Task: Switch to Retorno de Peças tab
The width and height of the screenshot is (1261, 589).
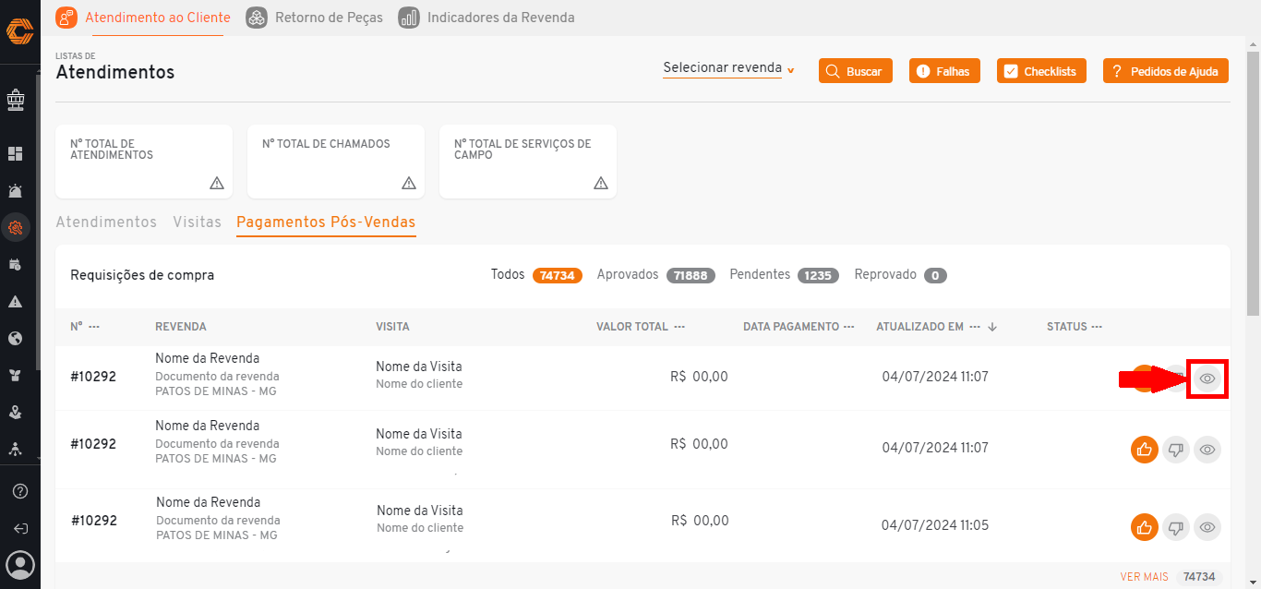Action: coord(315,18)
